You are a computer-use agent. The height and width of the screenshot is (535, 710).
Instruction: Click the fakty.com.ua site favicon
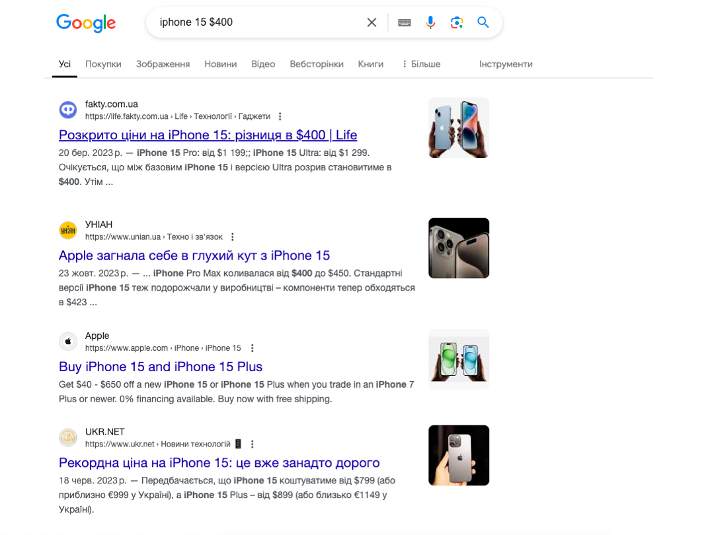point(68,110)
